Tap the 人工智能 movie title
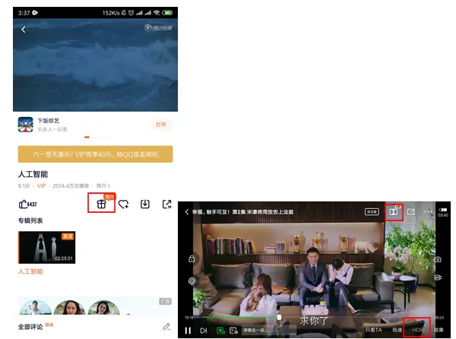Screen dimensions: 456x339 [x=33, y=174]
